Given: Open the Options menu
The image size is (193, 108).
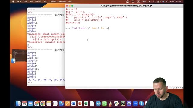Looking at the screenshot, I should click(53, 1).
